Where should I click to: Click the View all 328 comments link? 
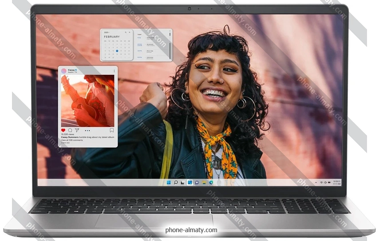pos(72,140)
